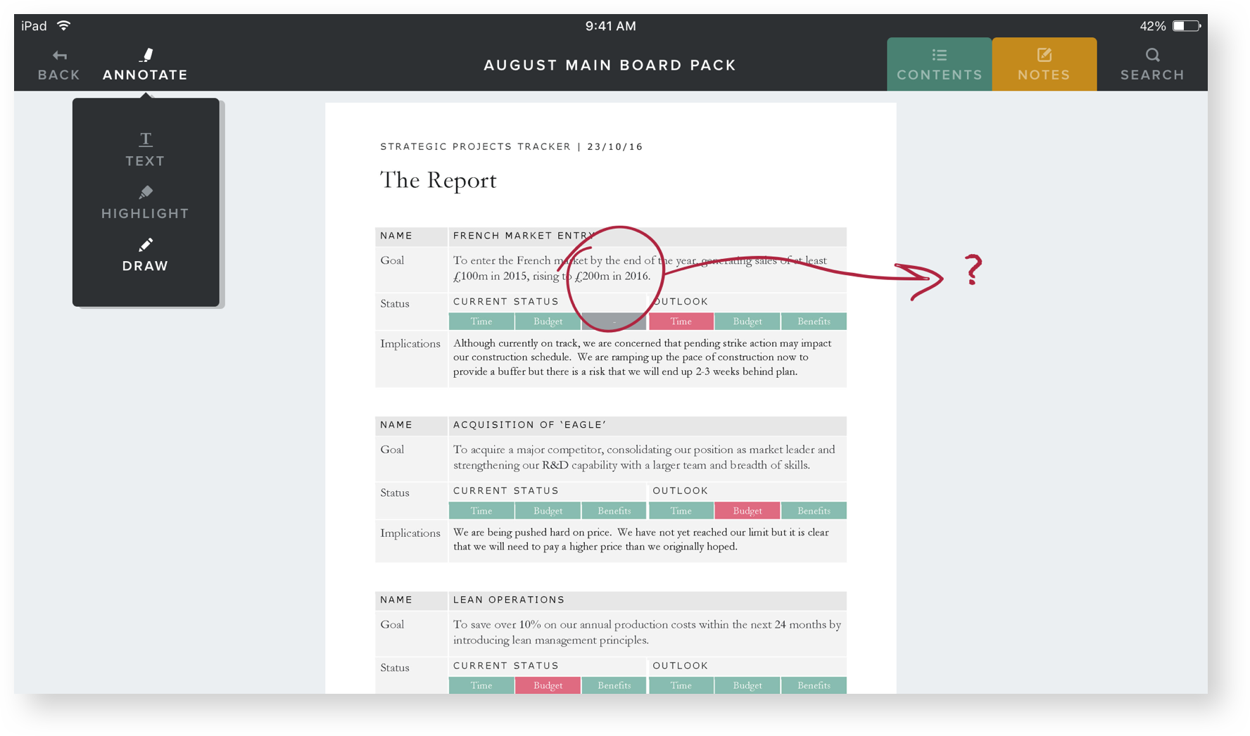Click the green Benefits outlook cell

(814, 321)
